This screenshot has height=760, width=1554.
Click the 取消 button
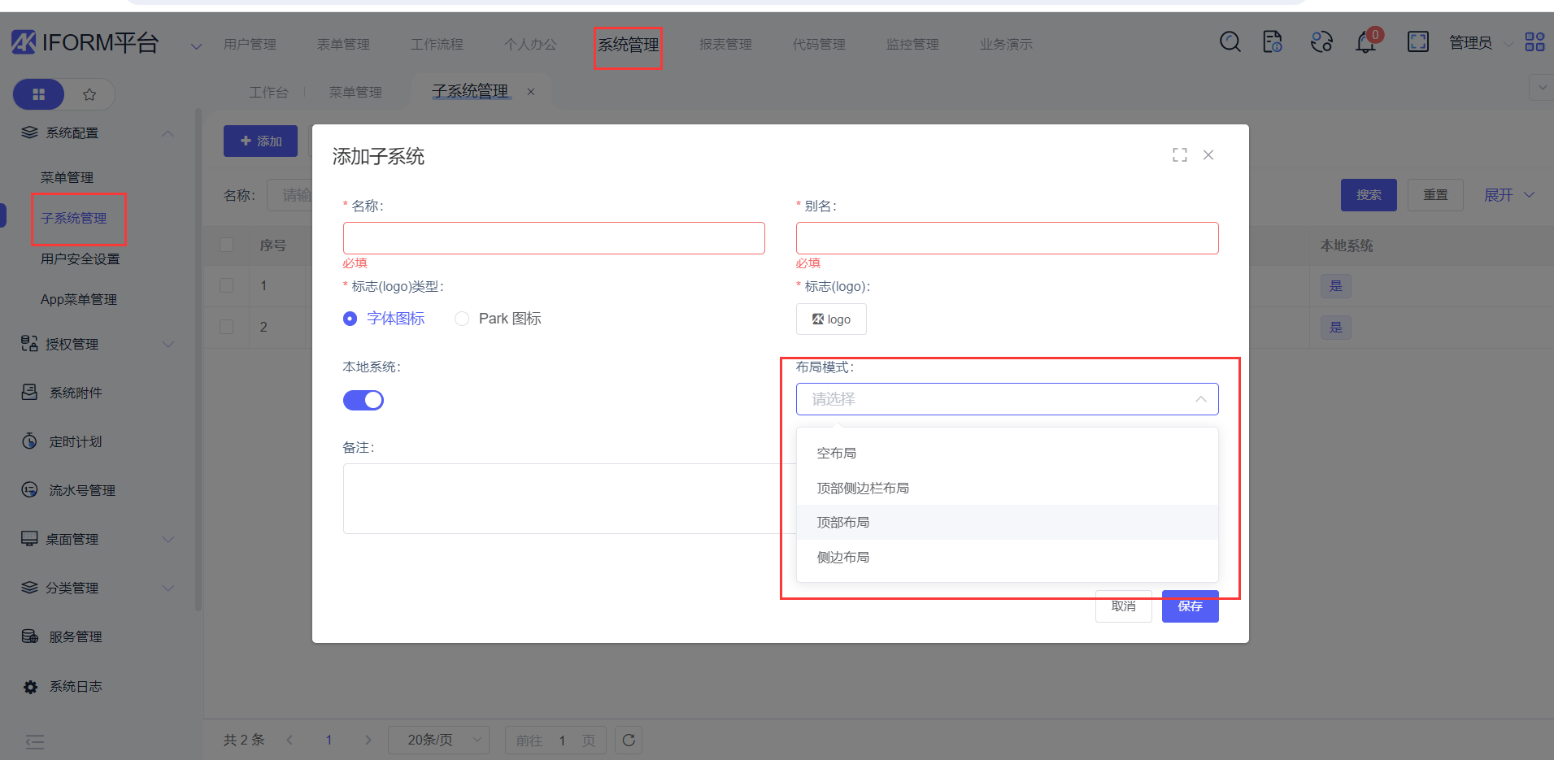click(1123, 606)
